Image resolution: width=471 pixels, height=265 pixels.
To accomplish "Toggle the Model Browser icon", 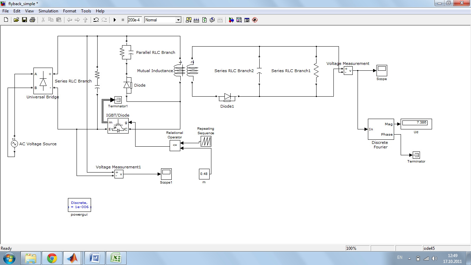I will 247,20.
